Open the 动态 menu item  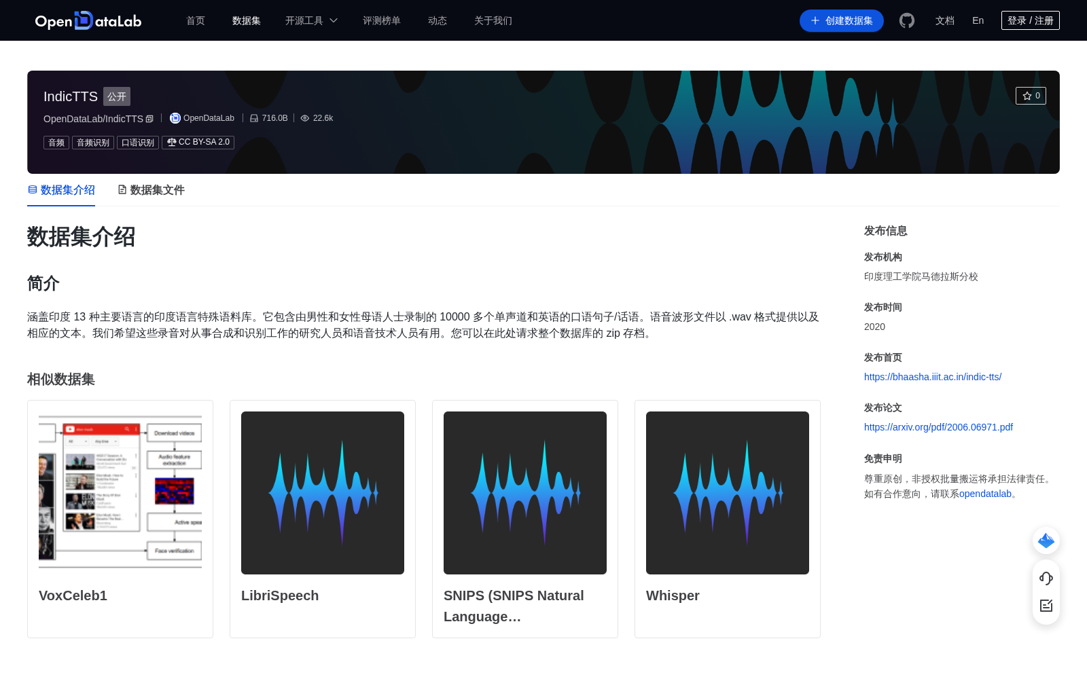point(438,20)
